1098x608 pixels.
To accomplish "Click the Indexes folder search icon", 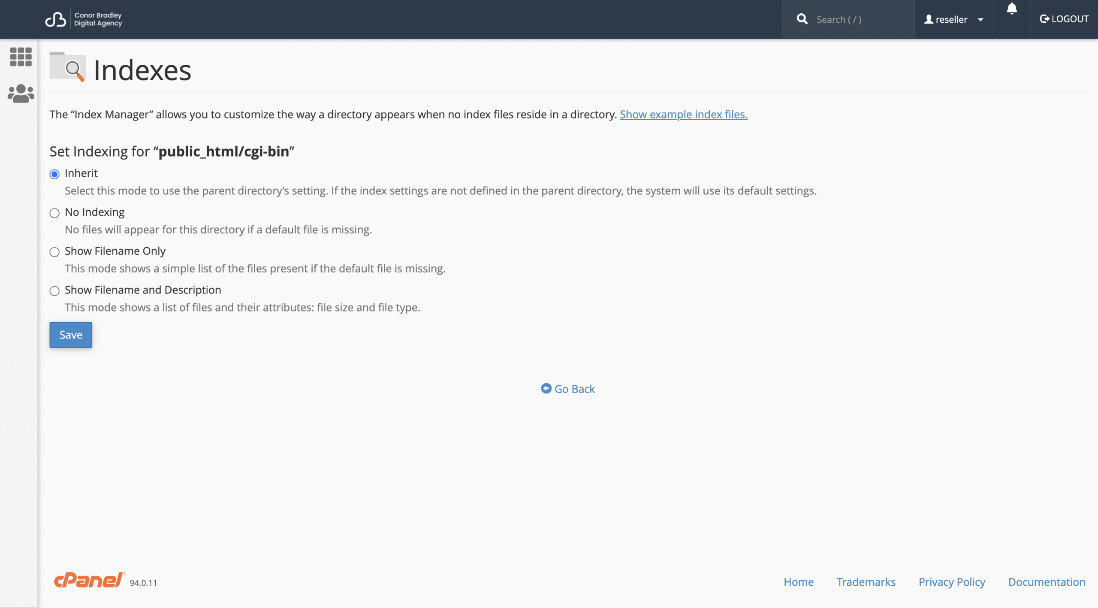I will (x=68, y=67).
